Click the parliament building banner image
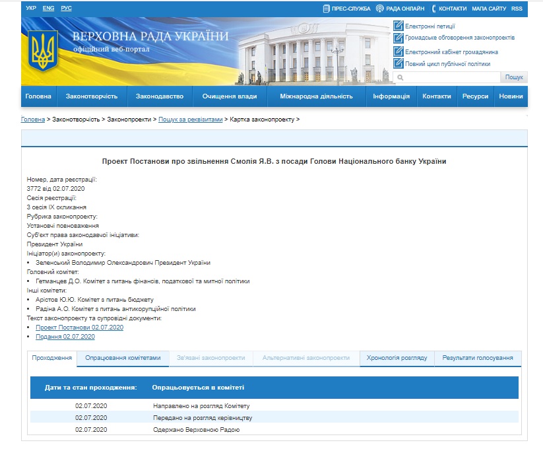 coord(313,52)
